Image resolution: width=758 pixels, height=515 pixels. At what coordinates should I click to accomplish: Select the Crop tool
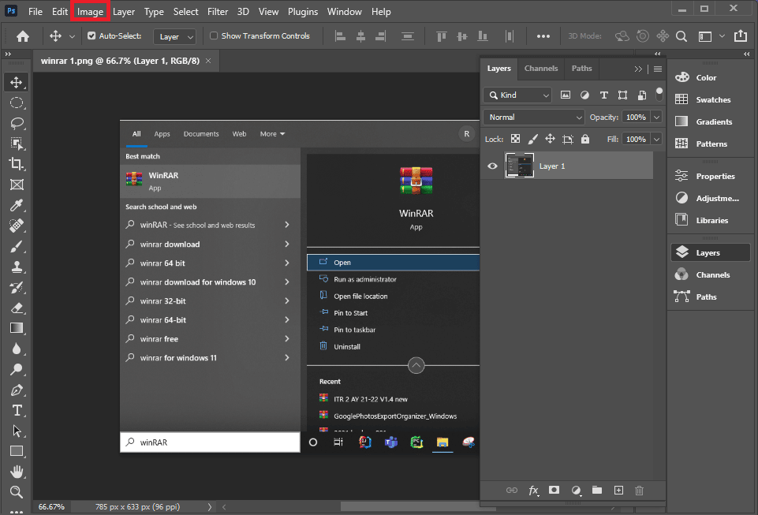click(x=17, y=164)
